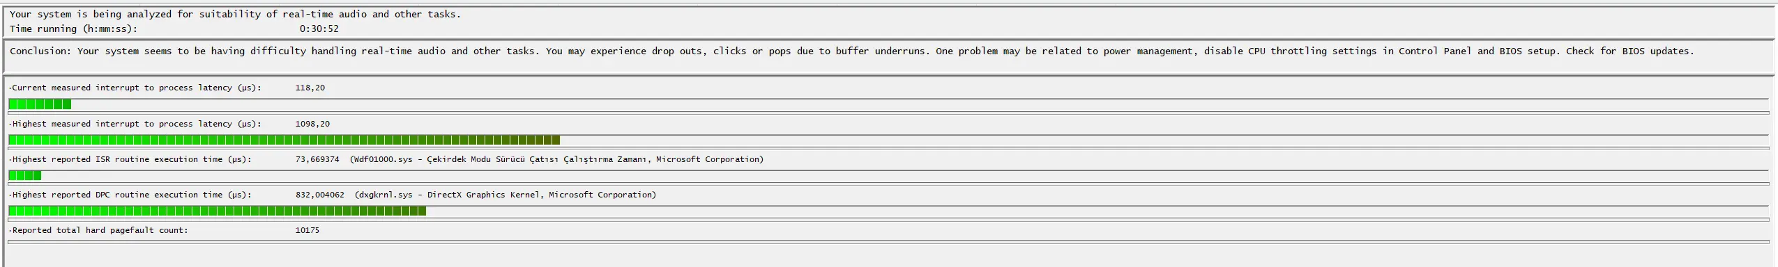Click the 'Highest reported ISR routine execution time' label
Screen dimensions: 1778x267
(x=131, y=159)
